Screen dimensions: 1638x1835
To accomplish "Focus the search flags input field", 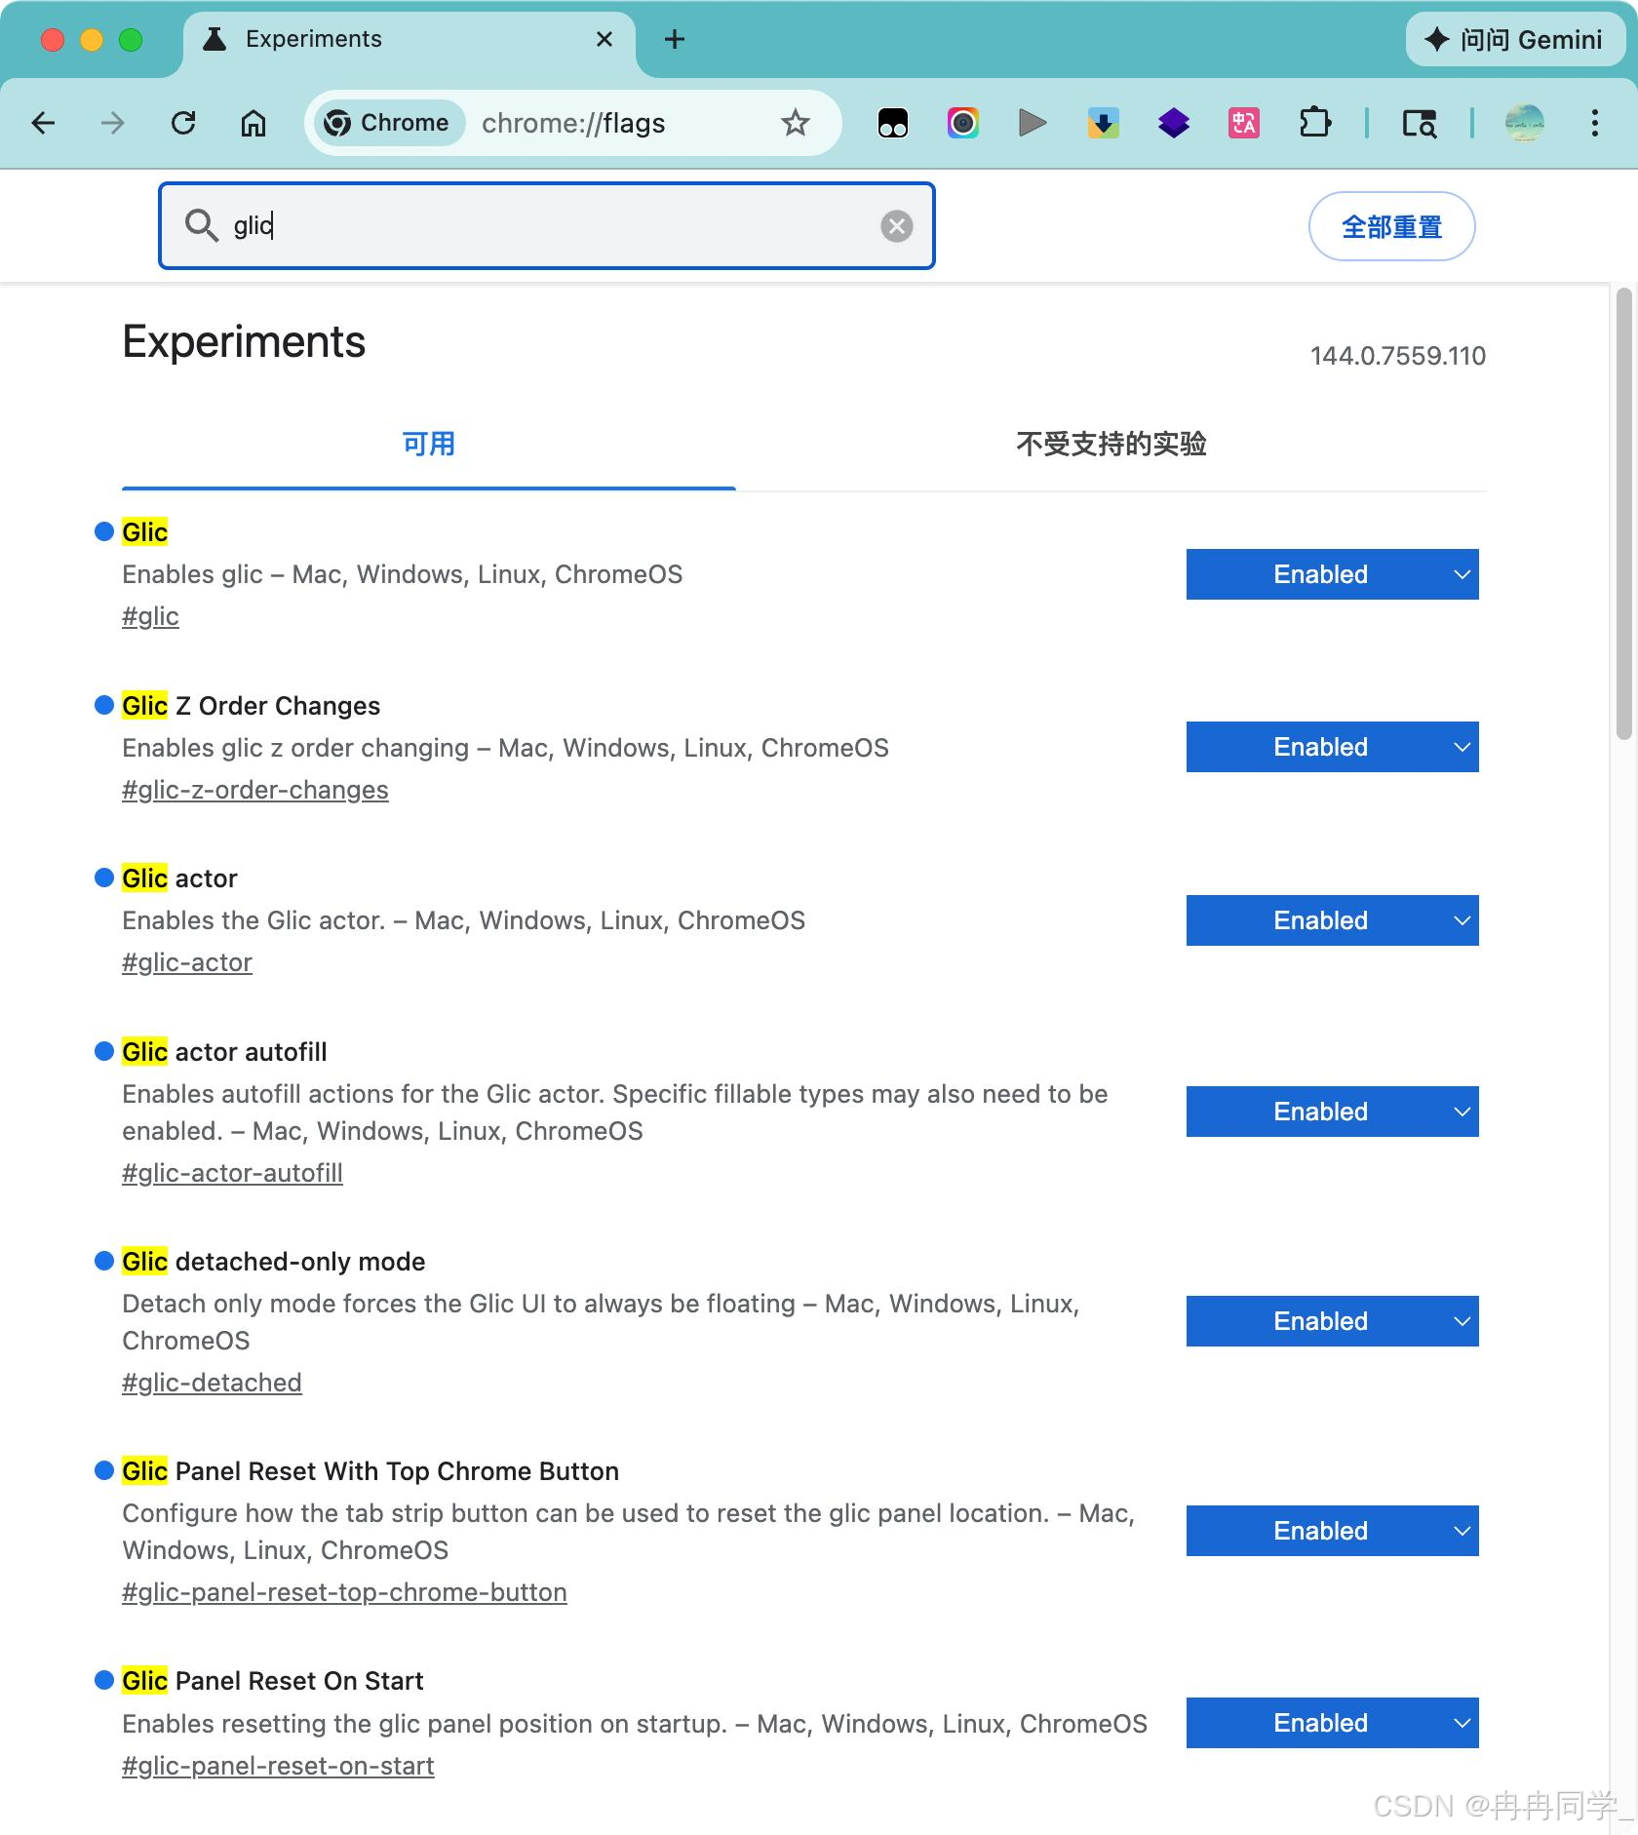I will coord(547,225).
